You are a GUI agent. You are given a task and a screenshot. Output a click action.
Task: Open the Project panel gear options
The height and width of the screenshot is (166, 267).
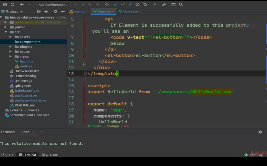pyautogui.click(x=55, y=12)
